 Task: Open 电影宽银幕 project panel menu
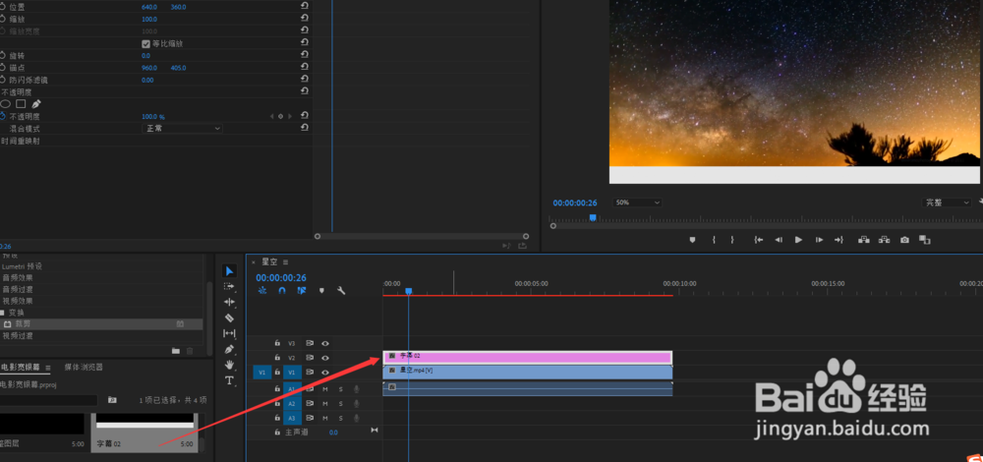click(47, 368)
